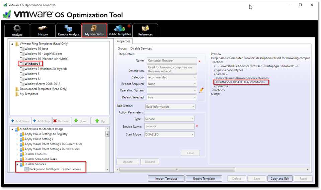
Task: Click the Update button
Action: (x=128, y=162)
